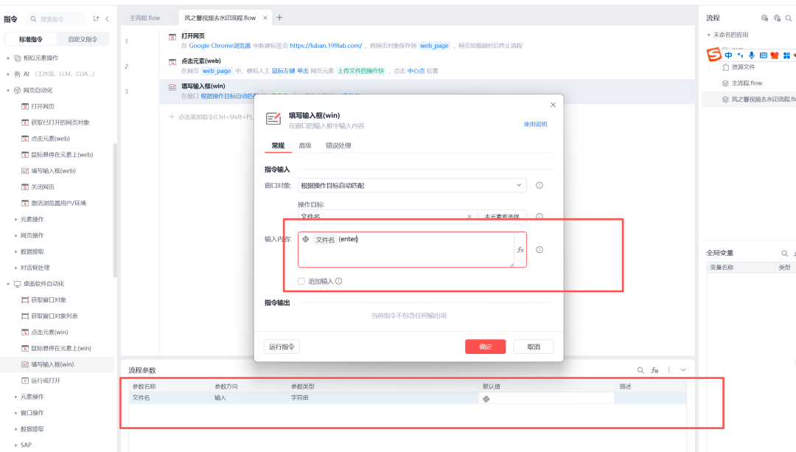Toggle the punctuation mode icon on the Sogou bar

(740, 55)
